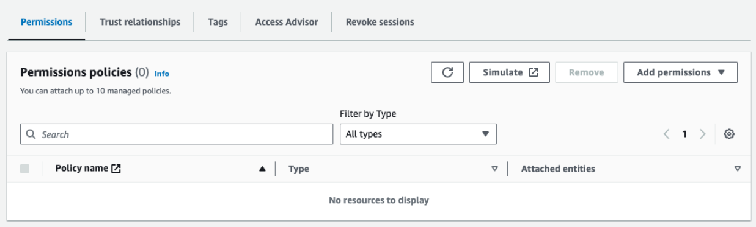Click the Policy name column header
This screenshot has width=756, height=227.
(82, 169)
